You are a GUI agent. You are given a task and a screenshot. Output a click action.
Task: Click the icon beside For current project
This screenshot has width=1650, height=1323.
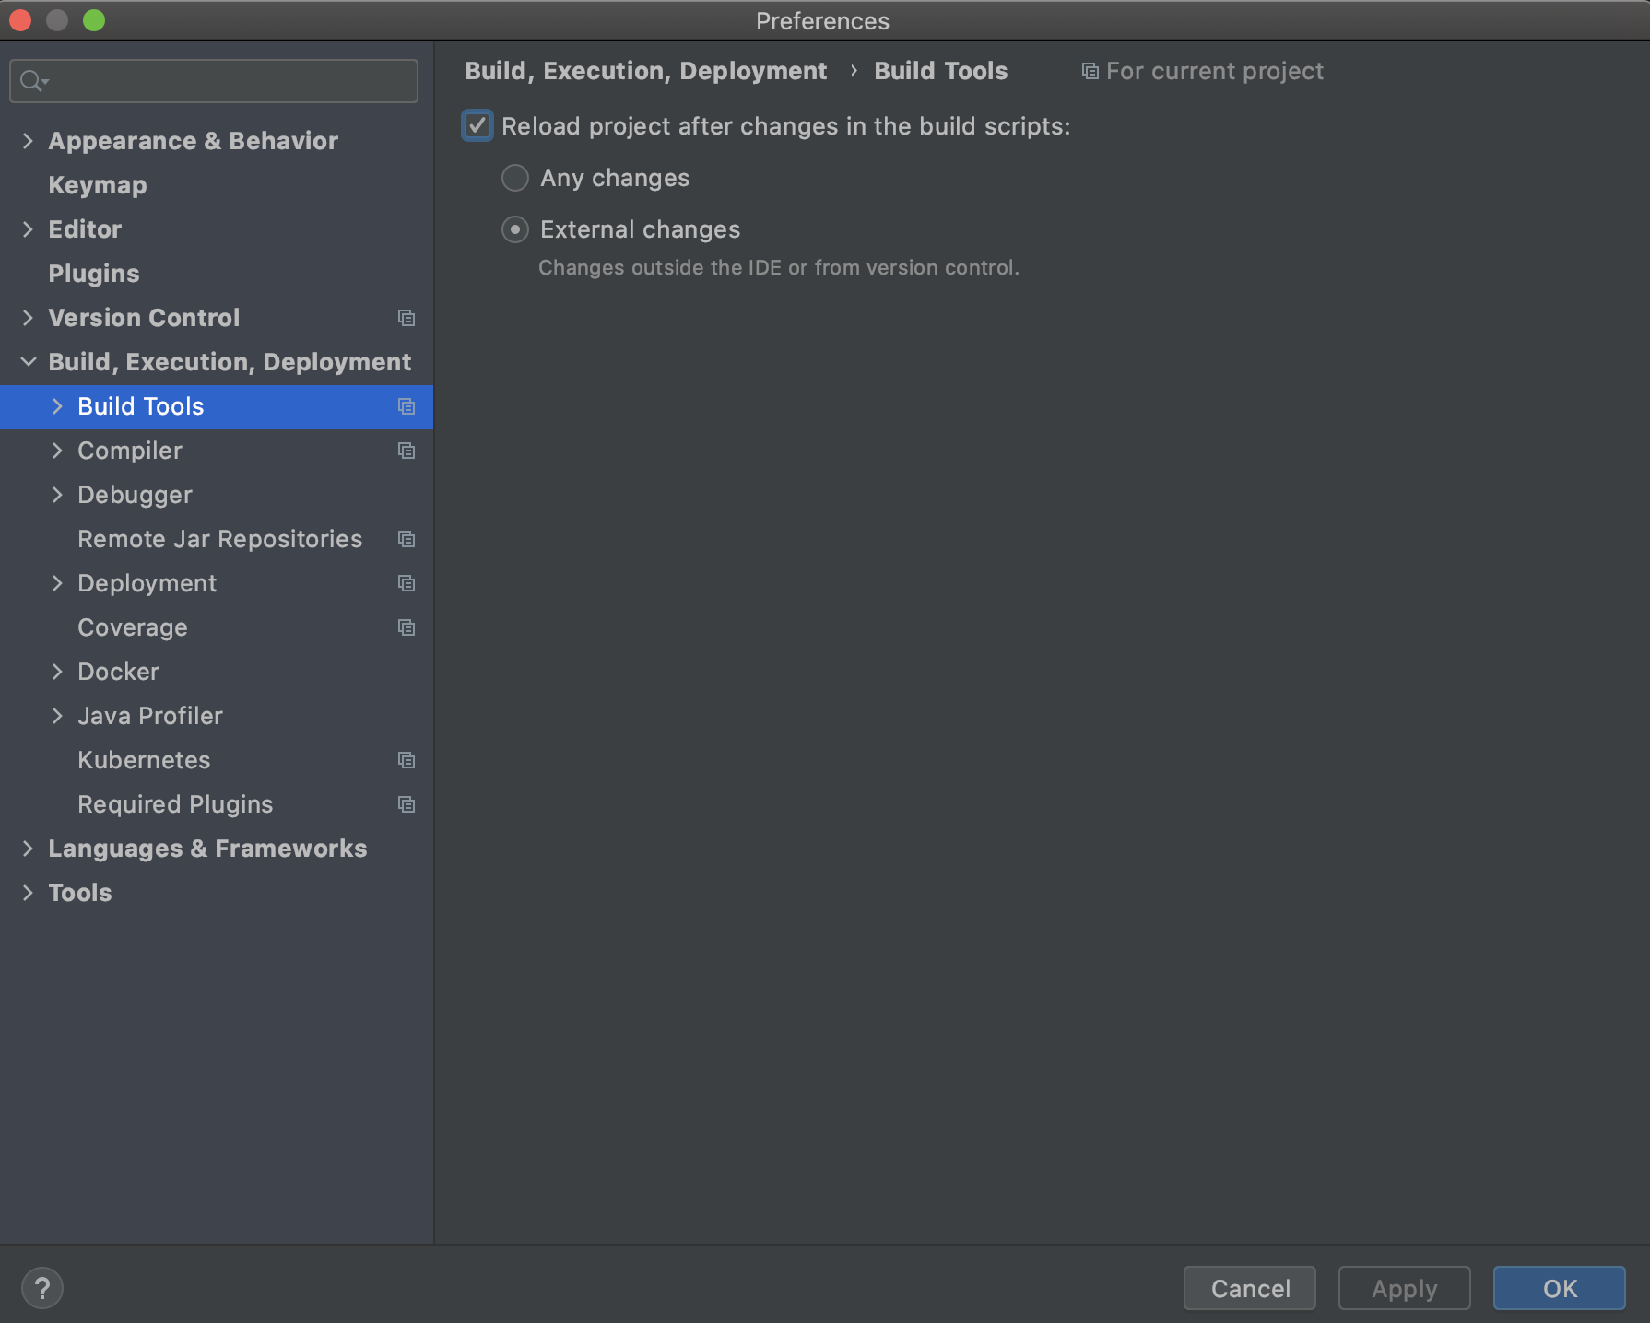(x=1090, y=71)
